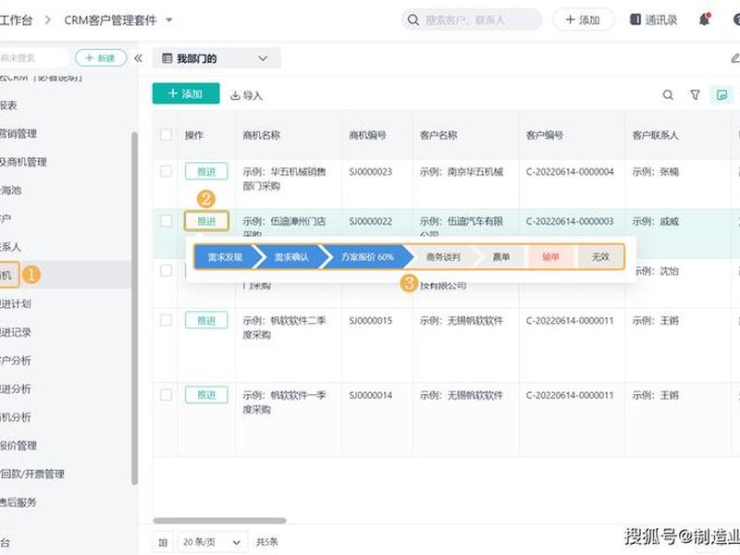The width and height of the screenshot is (740, 555).
Task: Select the 方案报价 60% stage
Action: click(x=367, y=257)
